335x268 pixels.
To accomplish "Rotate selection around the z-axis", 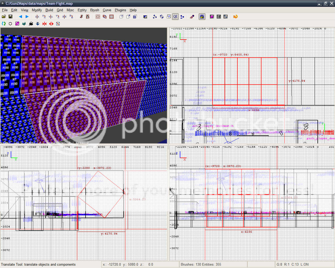I will [x=71, y=17].
